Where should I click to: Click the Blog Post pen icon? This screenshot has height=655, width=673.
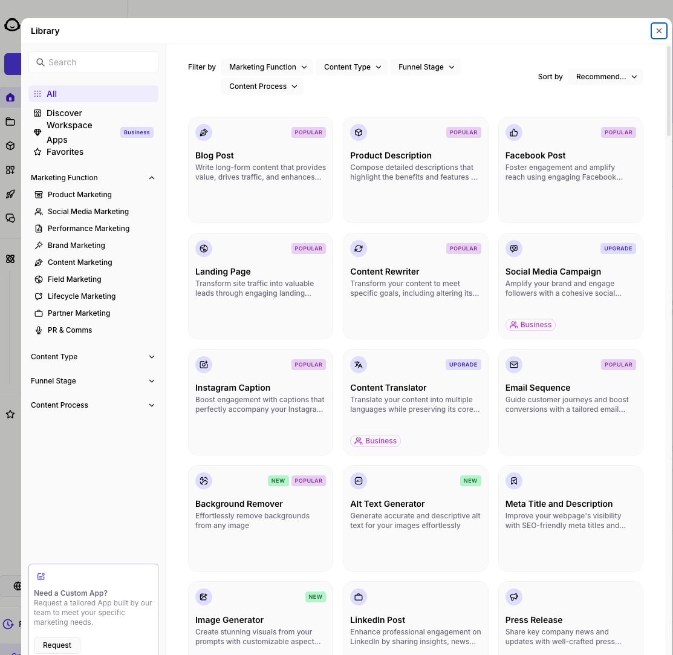pos(204,132)
